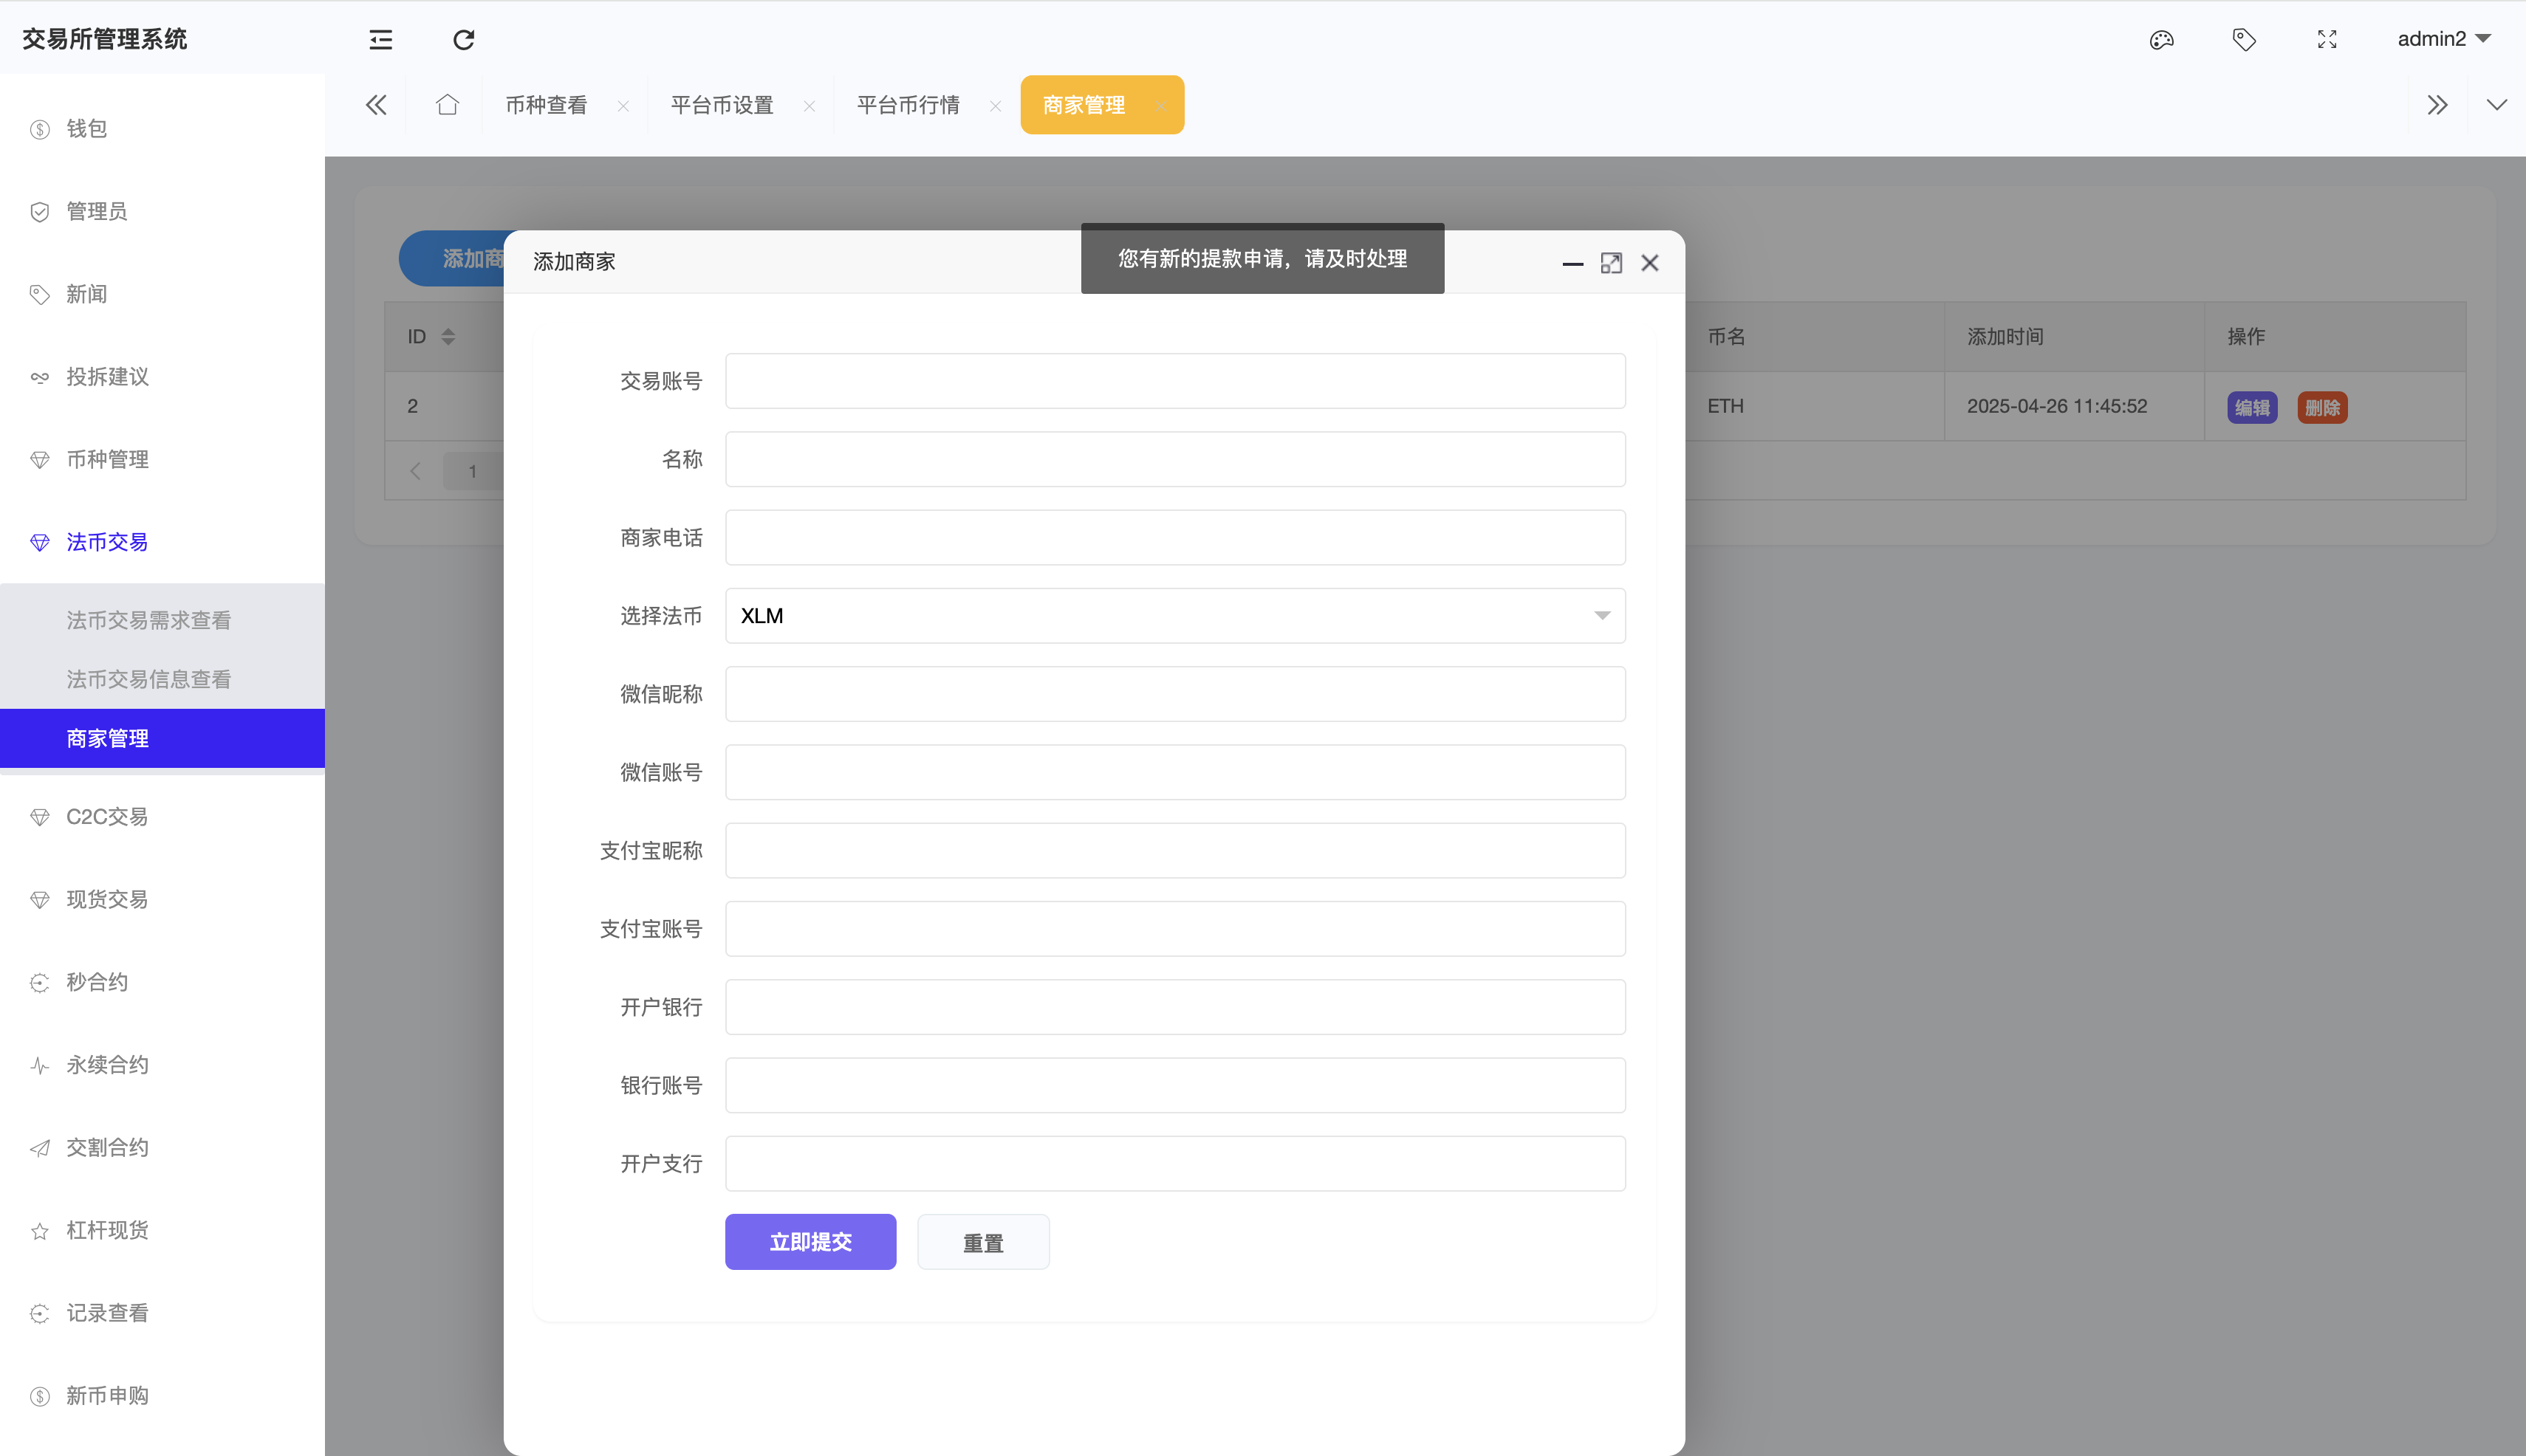Focus the 支付宝昵称 input field

[x=1175, y=851]
